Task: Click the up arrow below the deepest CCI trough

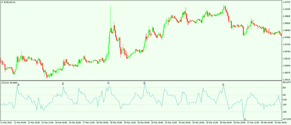Action: click(x=245, y=120)
